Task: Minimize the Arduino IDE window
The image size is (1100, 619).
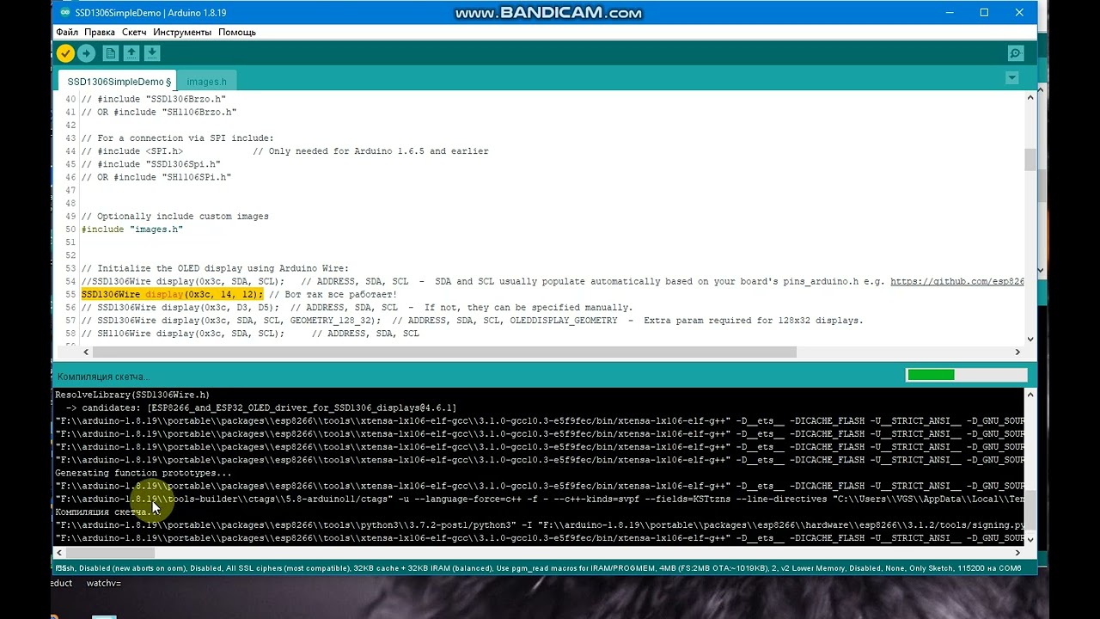Action: (950, 13)
